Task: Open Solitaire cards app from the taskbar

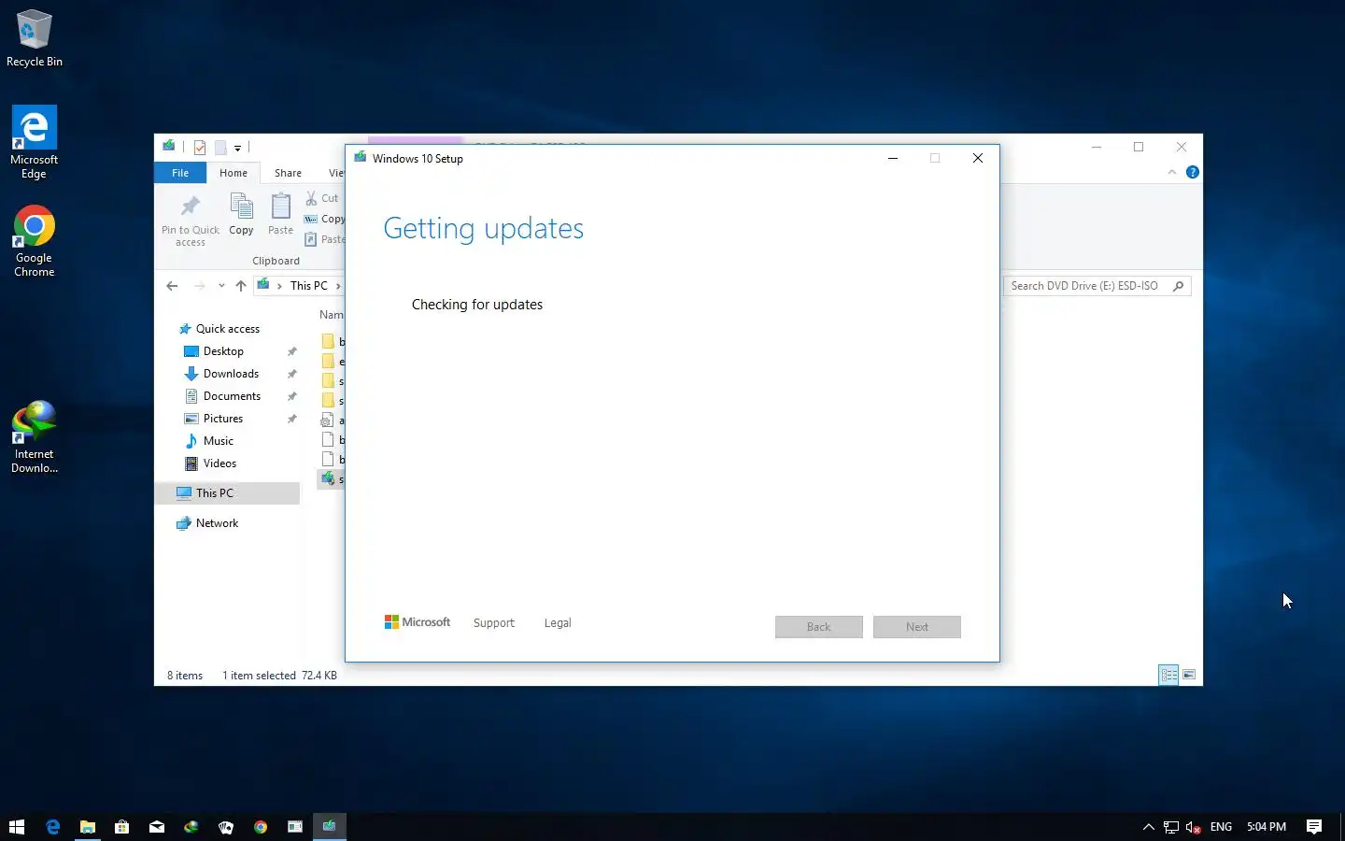Action: [x=225, y=827]
